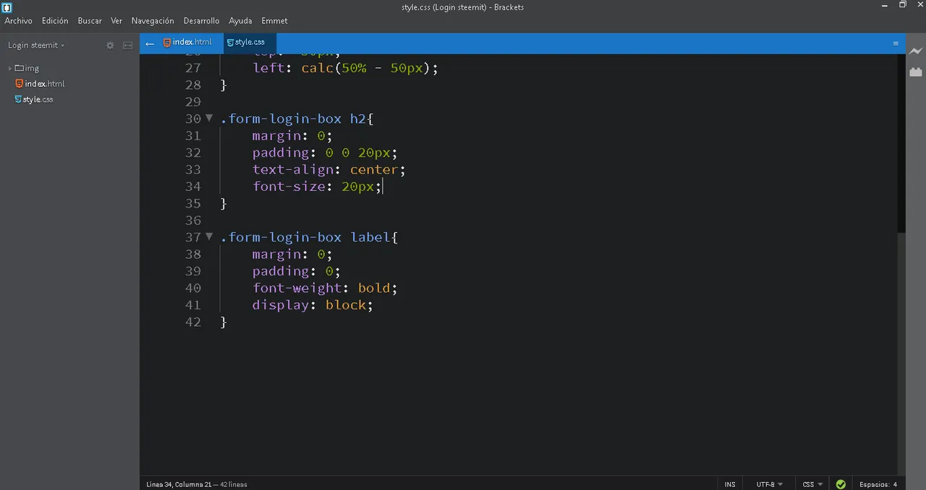This screenshot has width=926, height=490.
Task: Click line number 30 in the gutter
Action: pyautogui.click(x=193, y=119)
